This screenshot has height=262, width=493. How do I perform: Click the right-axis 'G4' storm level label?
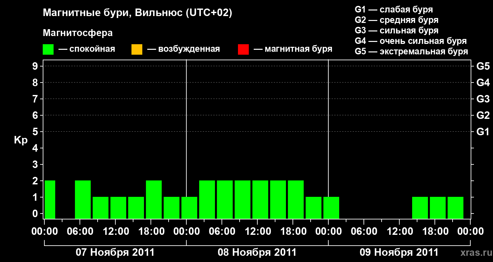click(483, 83)
